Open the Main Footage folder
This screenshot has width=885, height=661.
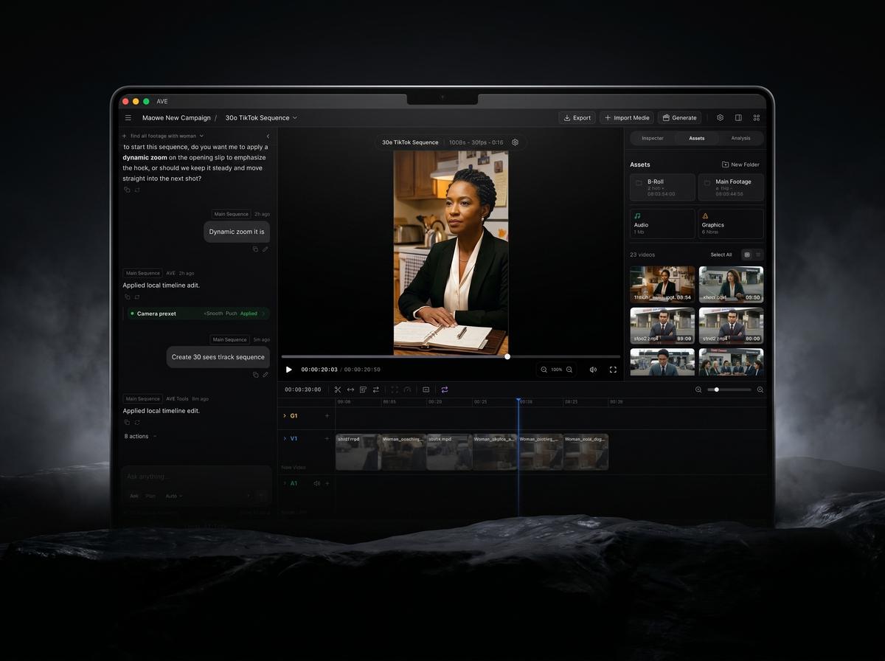pos(731,187)
